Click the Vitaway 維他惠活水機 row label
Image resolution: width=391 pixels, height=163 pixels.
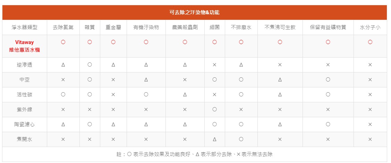pos(25,46)
